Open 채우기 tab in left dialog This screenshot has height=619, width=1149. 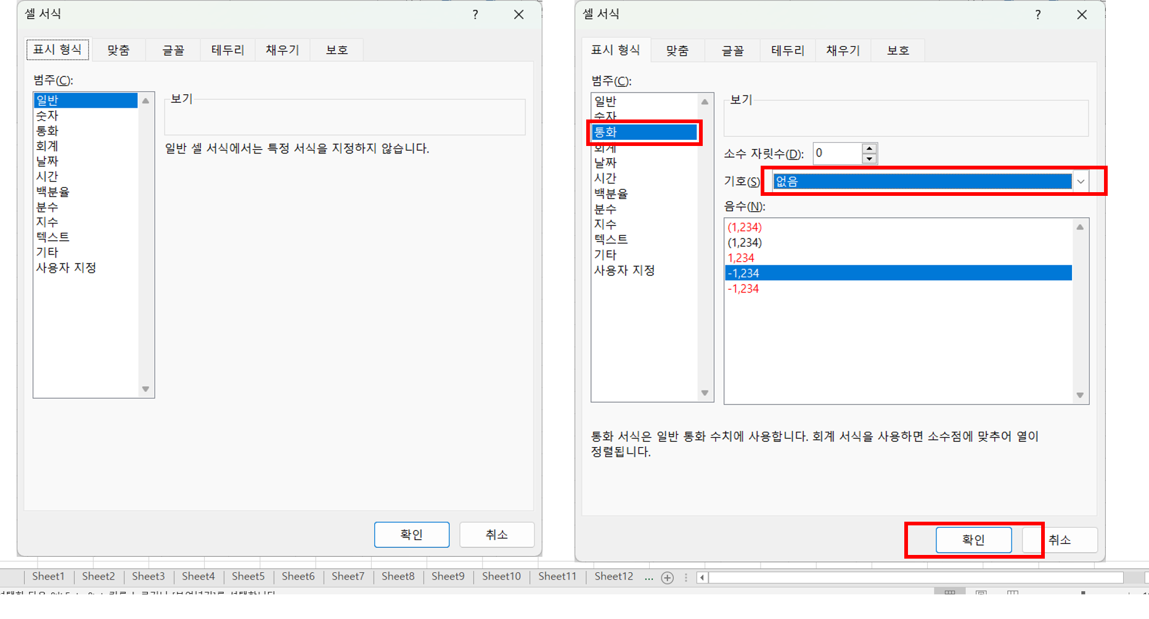[x=282, y=50]
